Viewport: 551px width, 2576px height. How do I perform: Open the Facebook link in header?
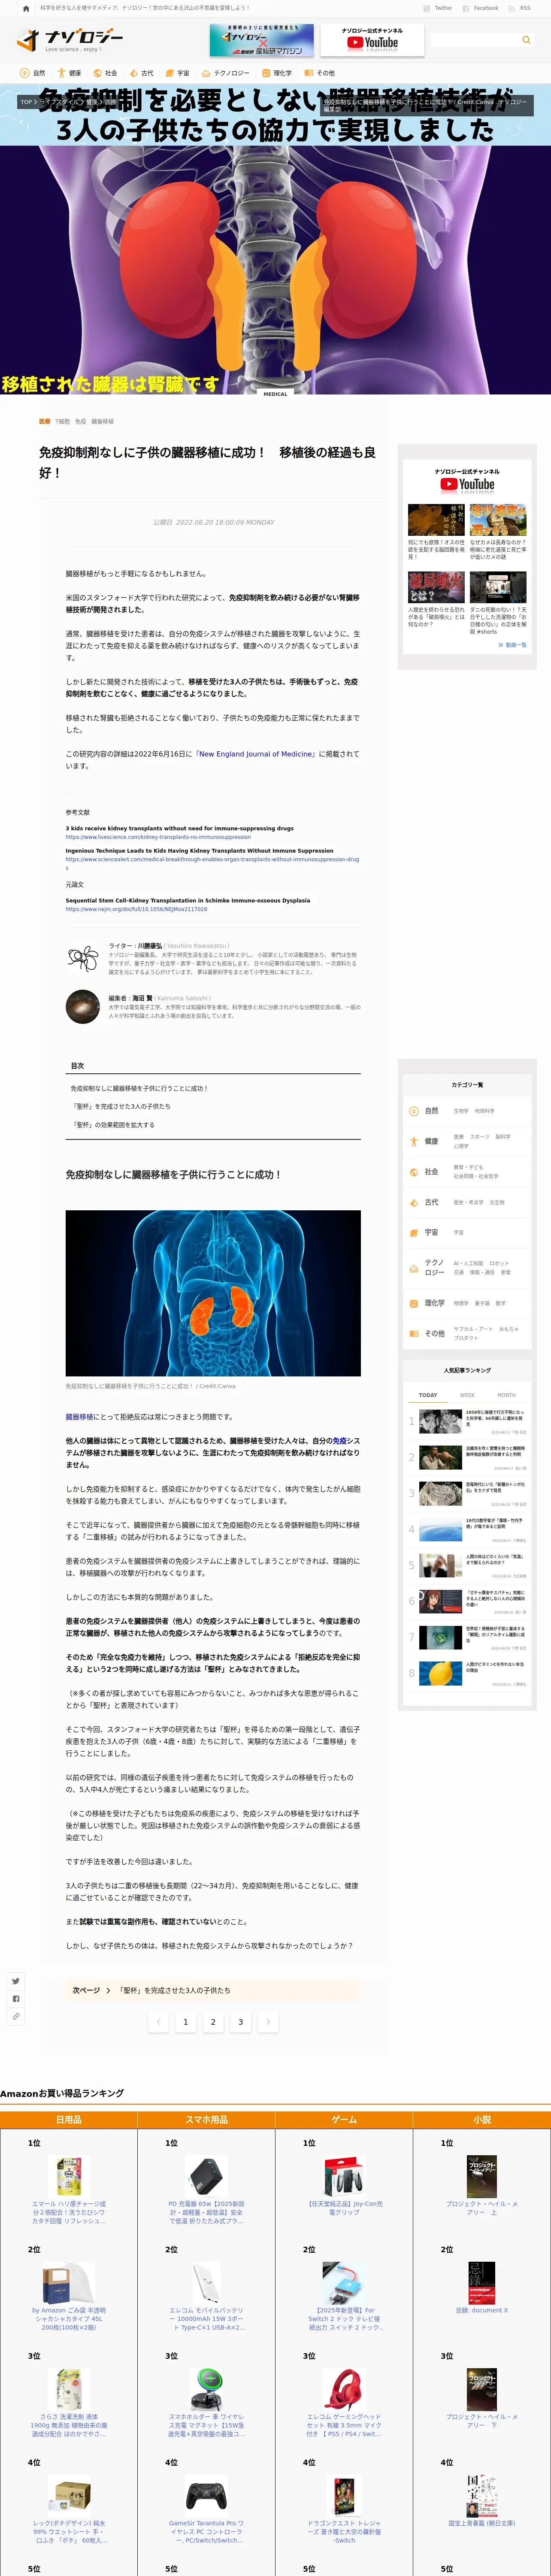coord(480,8)
